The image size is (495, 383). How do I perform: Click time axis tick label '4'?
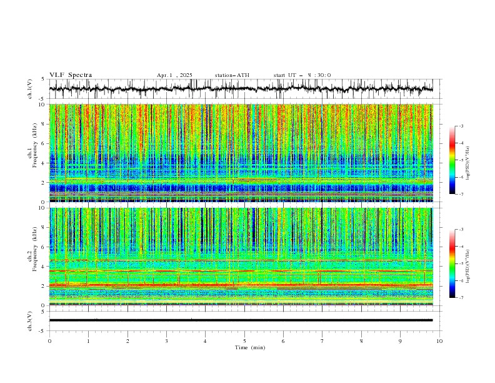(205, 341)
